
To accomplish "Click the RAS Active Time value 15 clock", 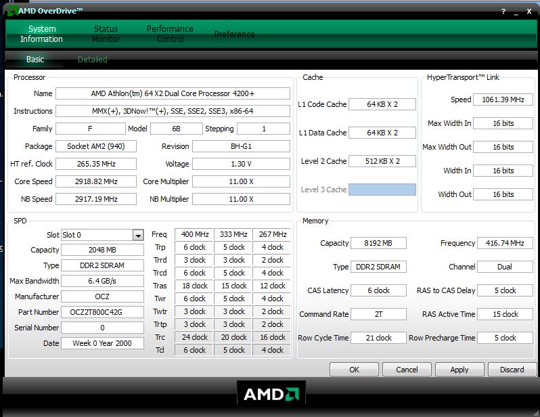I will click(505, 314).
